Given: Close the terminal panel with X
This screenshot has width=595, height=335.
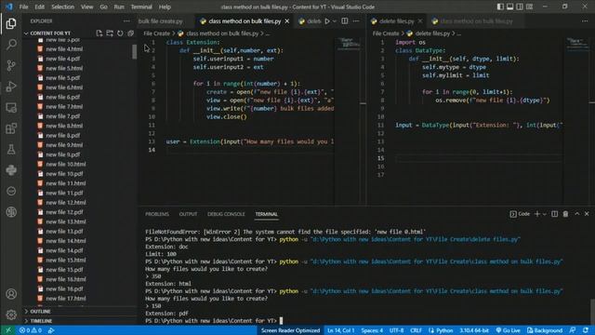Looking at the screenshot, I should (x=587, y=214).
